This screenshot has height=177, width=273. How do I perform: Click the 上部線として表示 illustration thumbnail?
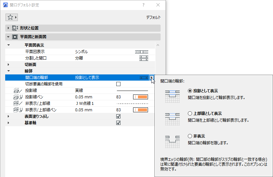(172, 119)
